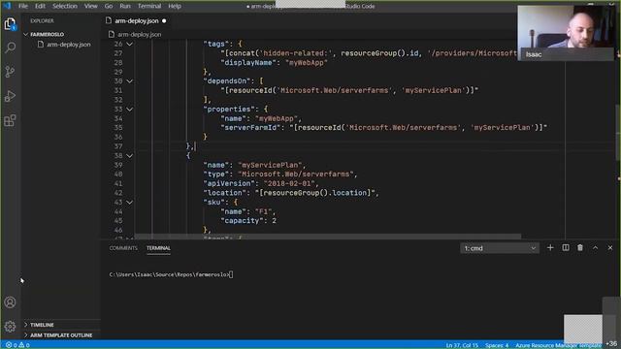Open the Extensions view icon
The image size is (621, 349).
(10, 120)
